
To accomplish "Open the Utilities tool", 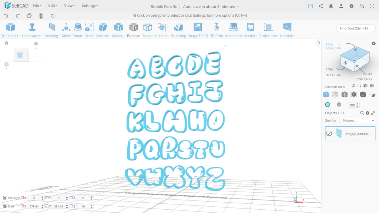I will [x=162, y=30].
